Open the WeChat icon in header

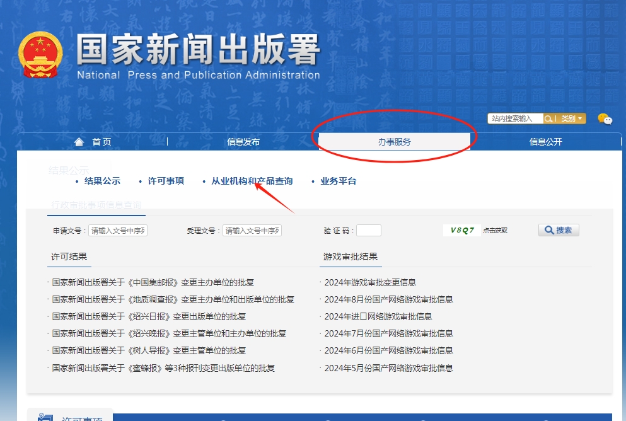tap(605, 119)
